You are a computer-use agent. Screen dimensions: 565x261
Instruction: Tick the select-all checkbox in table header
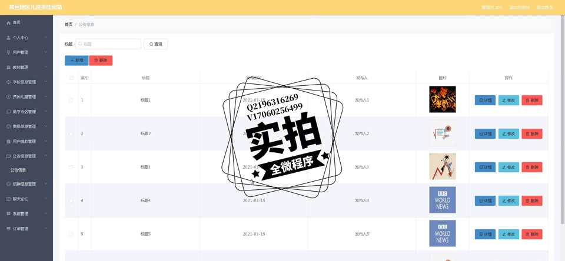(x=71, y=78)
